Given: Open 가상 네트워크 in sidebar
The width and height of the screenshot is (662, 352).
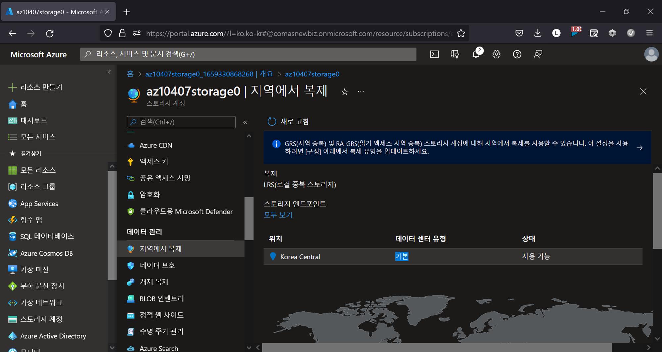Looking at the screenshot, I should coord(35,303).
